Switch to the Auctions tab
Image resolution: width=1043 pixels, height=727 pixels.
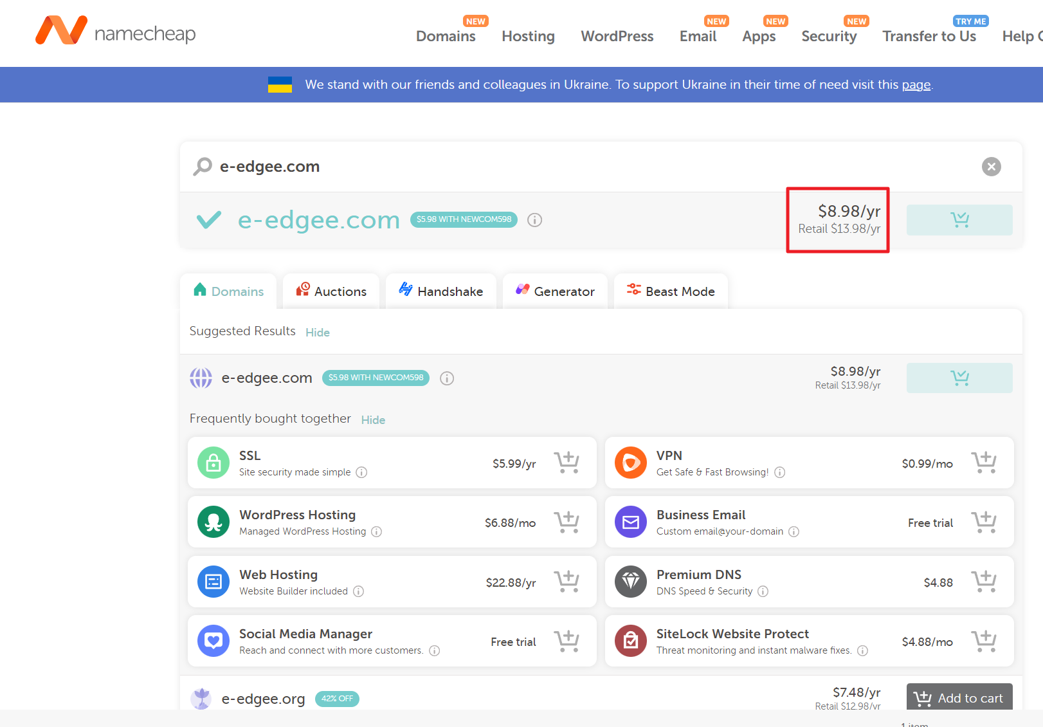click(331, 291)
